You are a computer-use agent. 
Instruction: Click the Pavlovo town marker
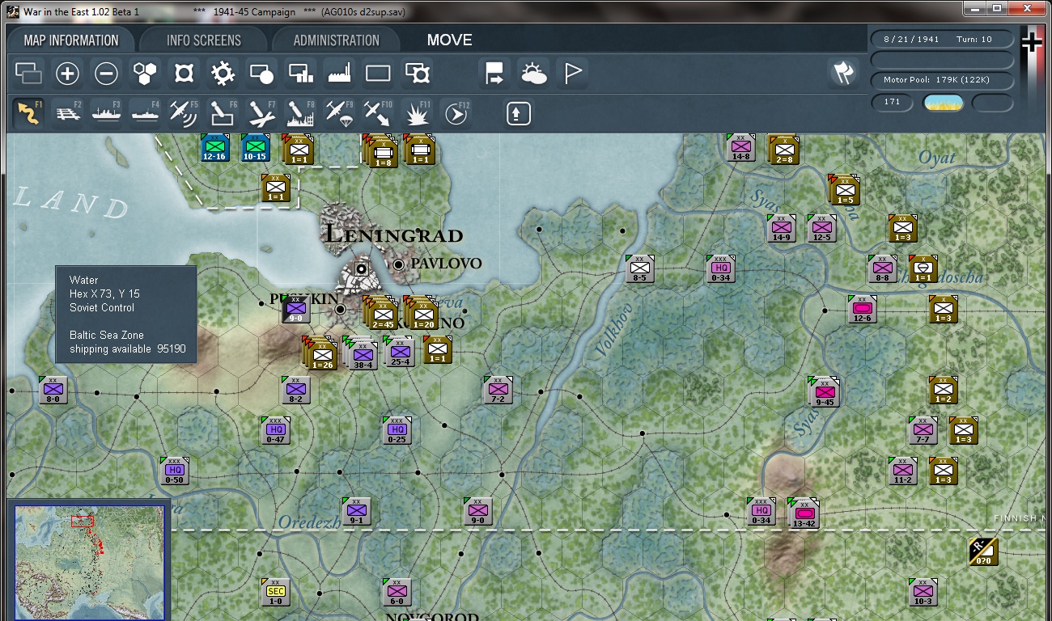coord(399,264)
